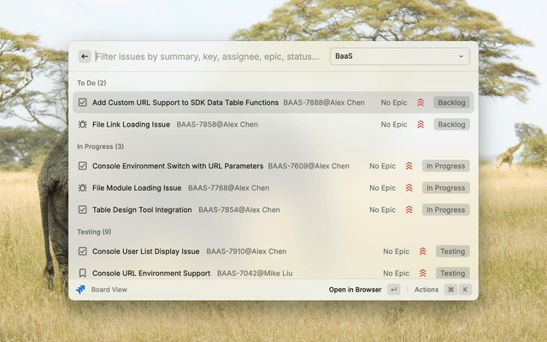Click priority arrows on BAAS-7888 row

(421, 103)
